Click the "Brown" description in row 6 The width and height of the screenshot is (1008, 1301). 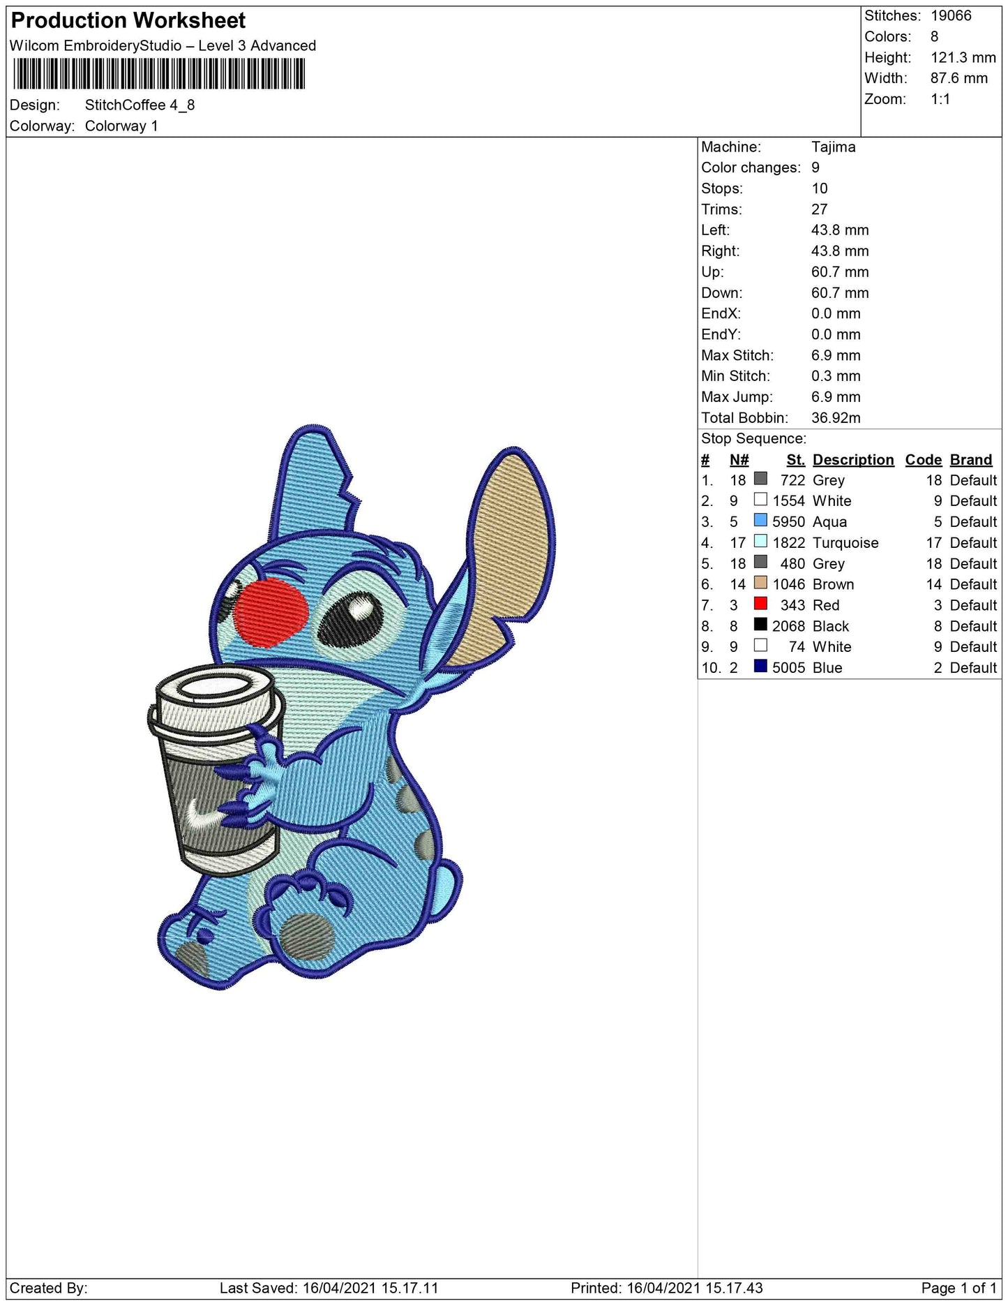coord(834,585)
